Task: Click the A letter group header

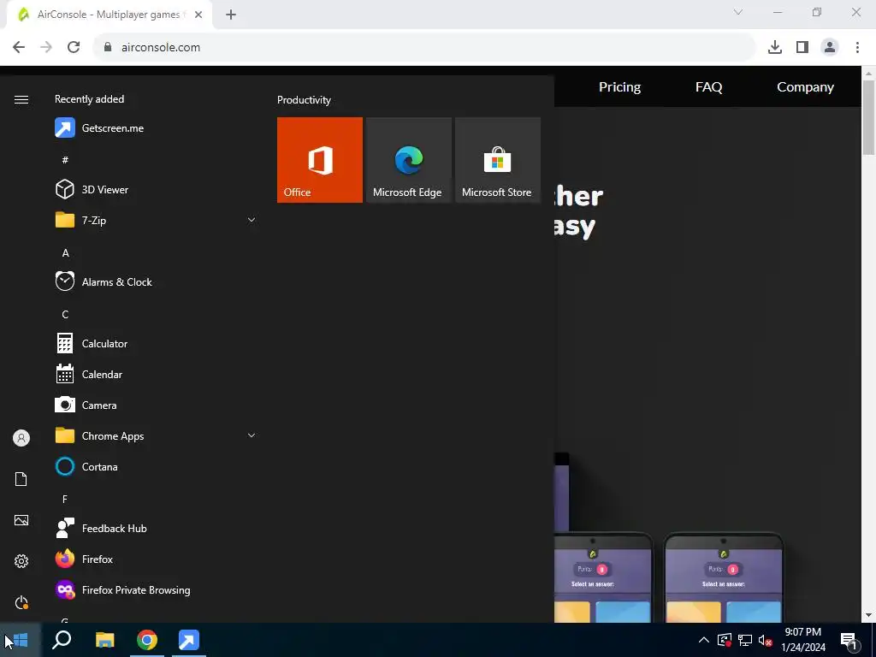Action: (x=65, y=253)
